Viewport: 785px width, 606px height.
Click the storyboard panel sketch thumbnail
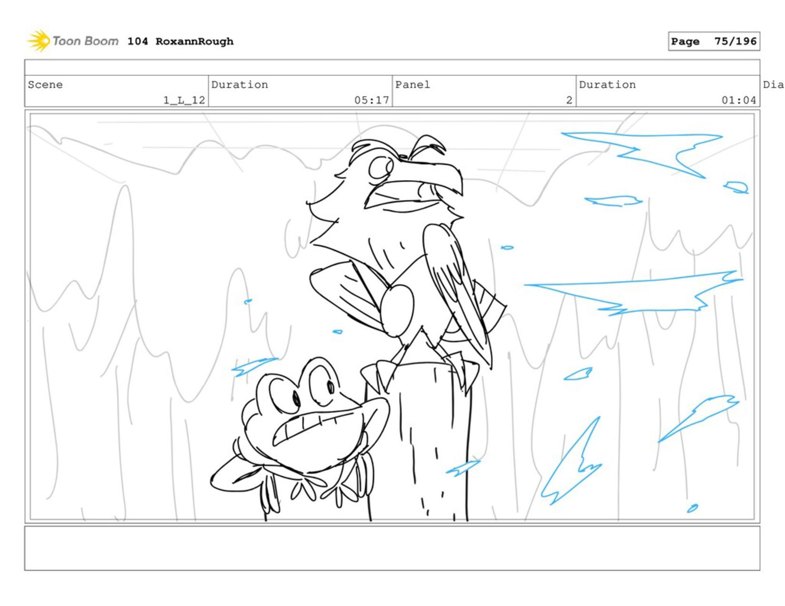392,317
